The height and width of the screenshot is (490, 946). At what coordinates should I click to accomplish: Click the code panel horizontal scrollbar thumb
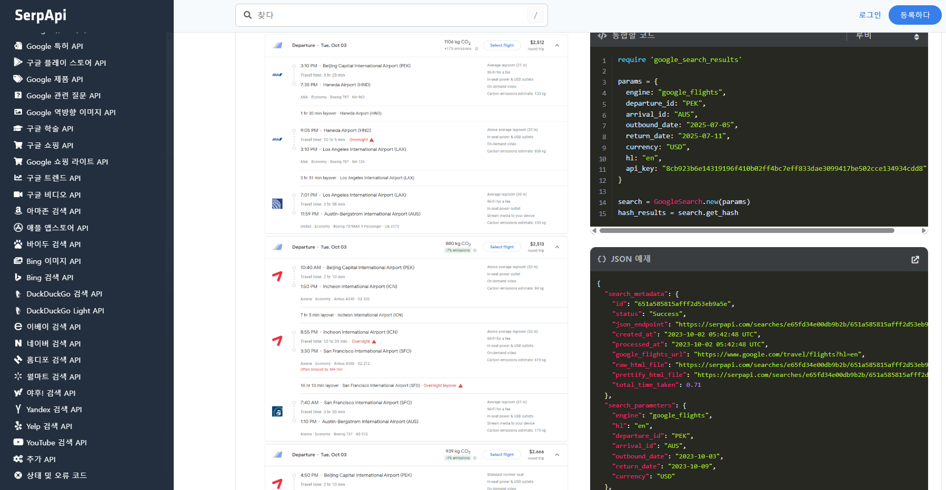point(746,230)
